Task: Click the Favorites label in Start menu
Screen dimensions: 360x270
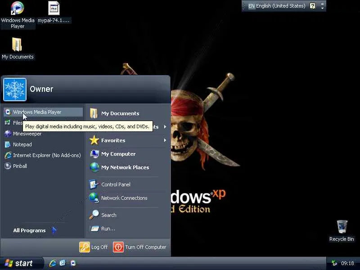Action: (x=113, y=140)
